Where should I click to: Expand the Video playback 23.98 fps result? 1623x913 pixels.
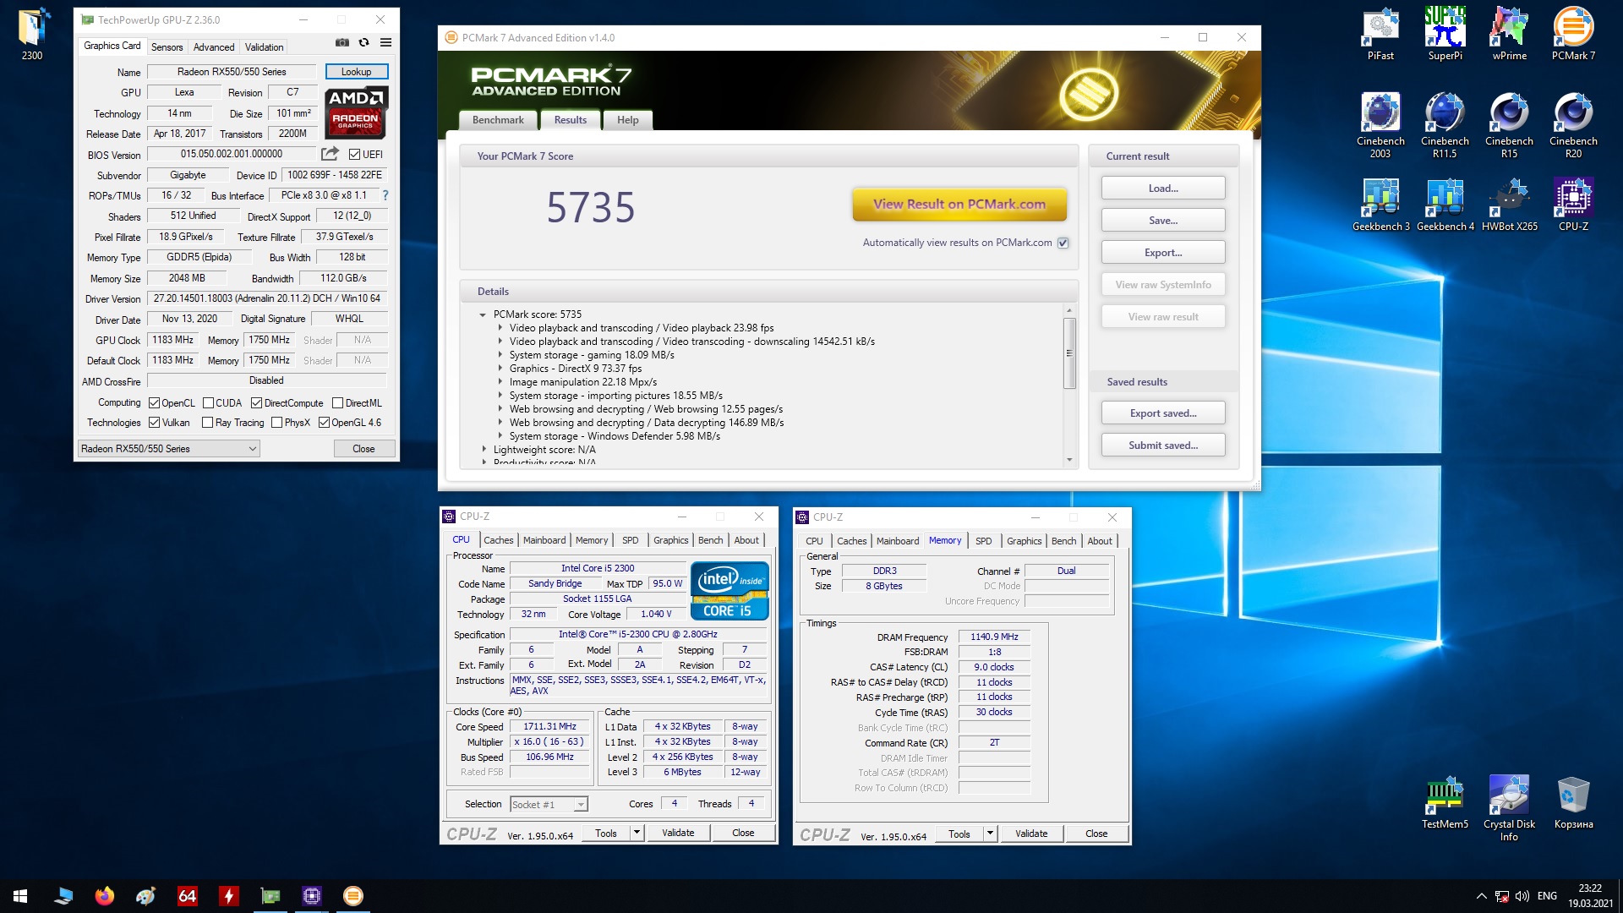click(x=500, y=328)
